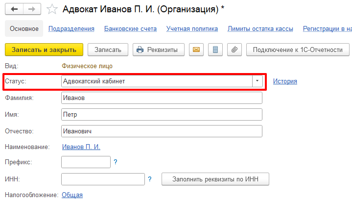The width and height of the screenshot is (352, 202).
Task: Click the envelope email icon button
Action: (196, 50)
